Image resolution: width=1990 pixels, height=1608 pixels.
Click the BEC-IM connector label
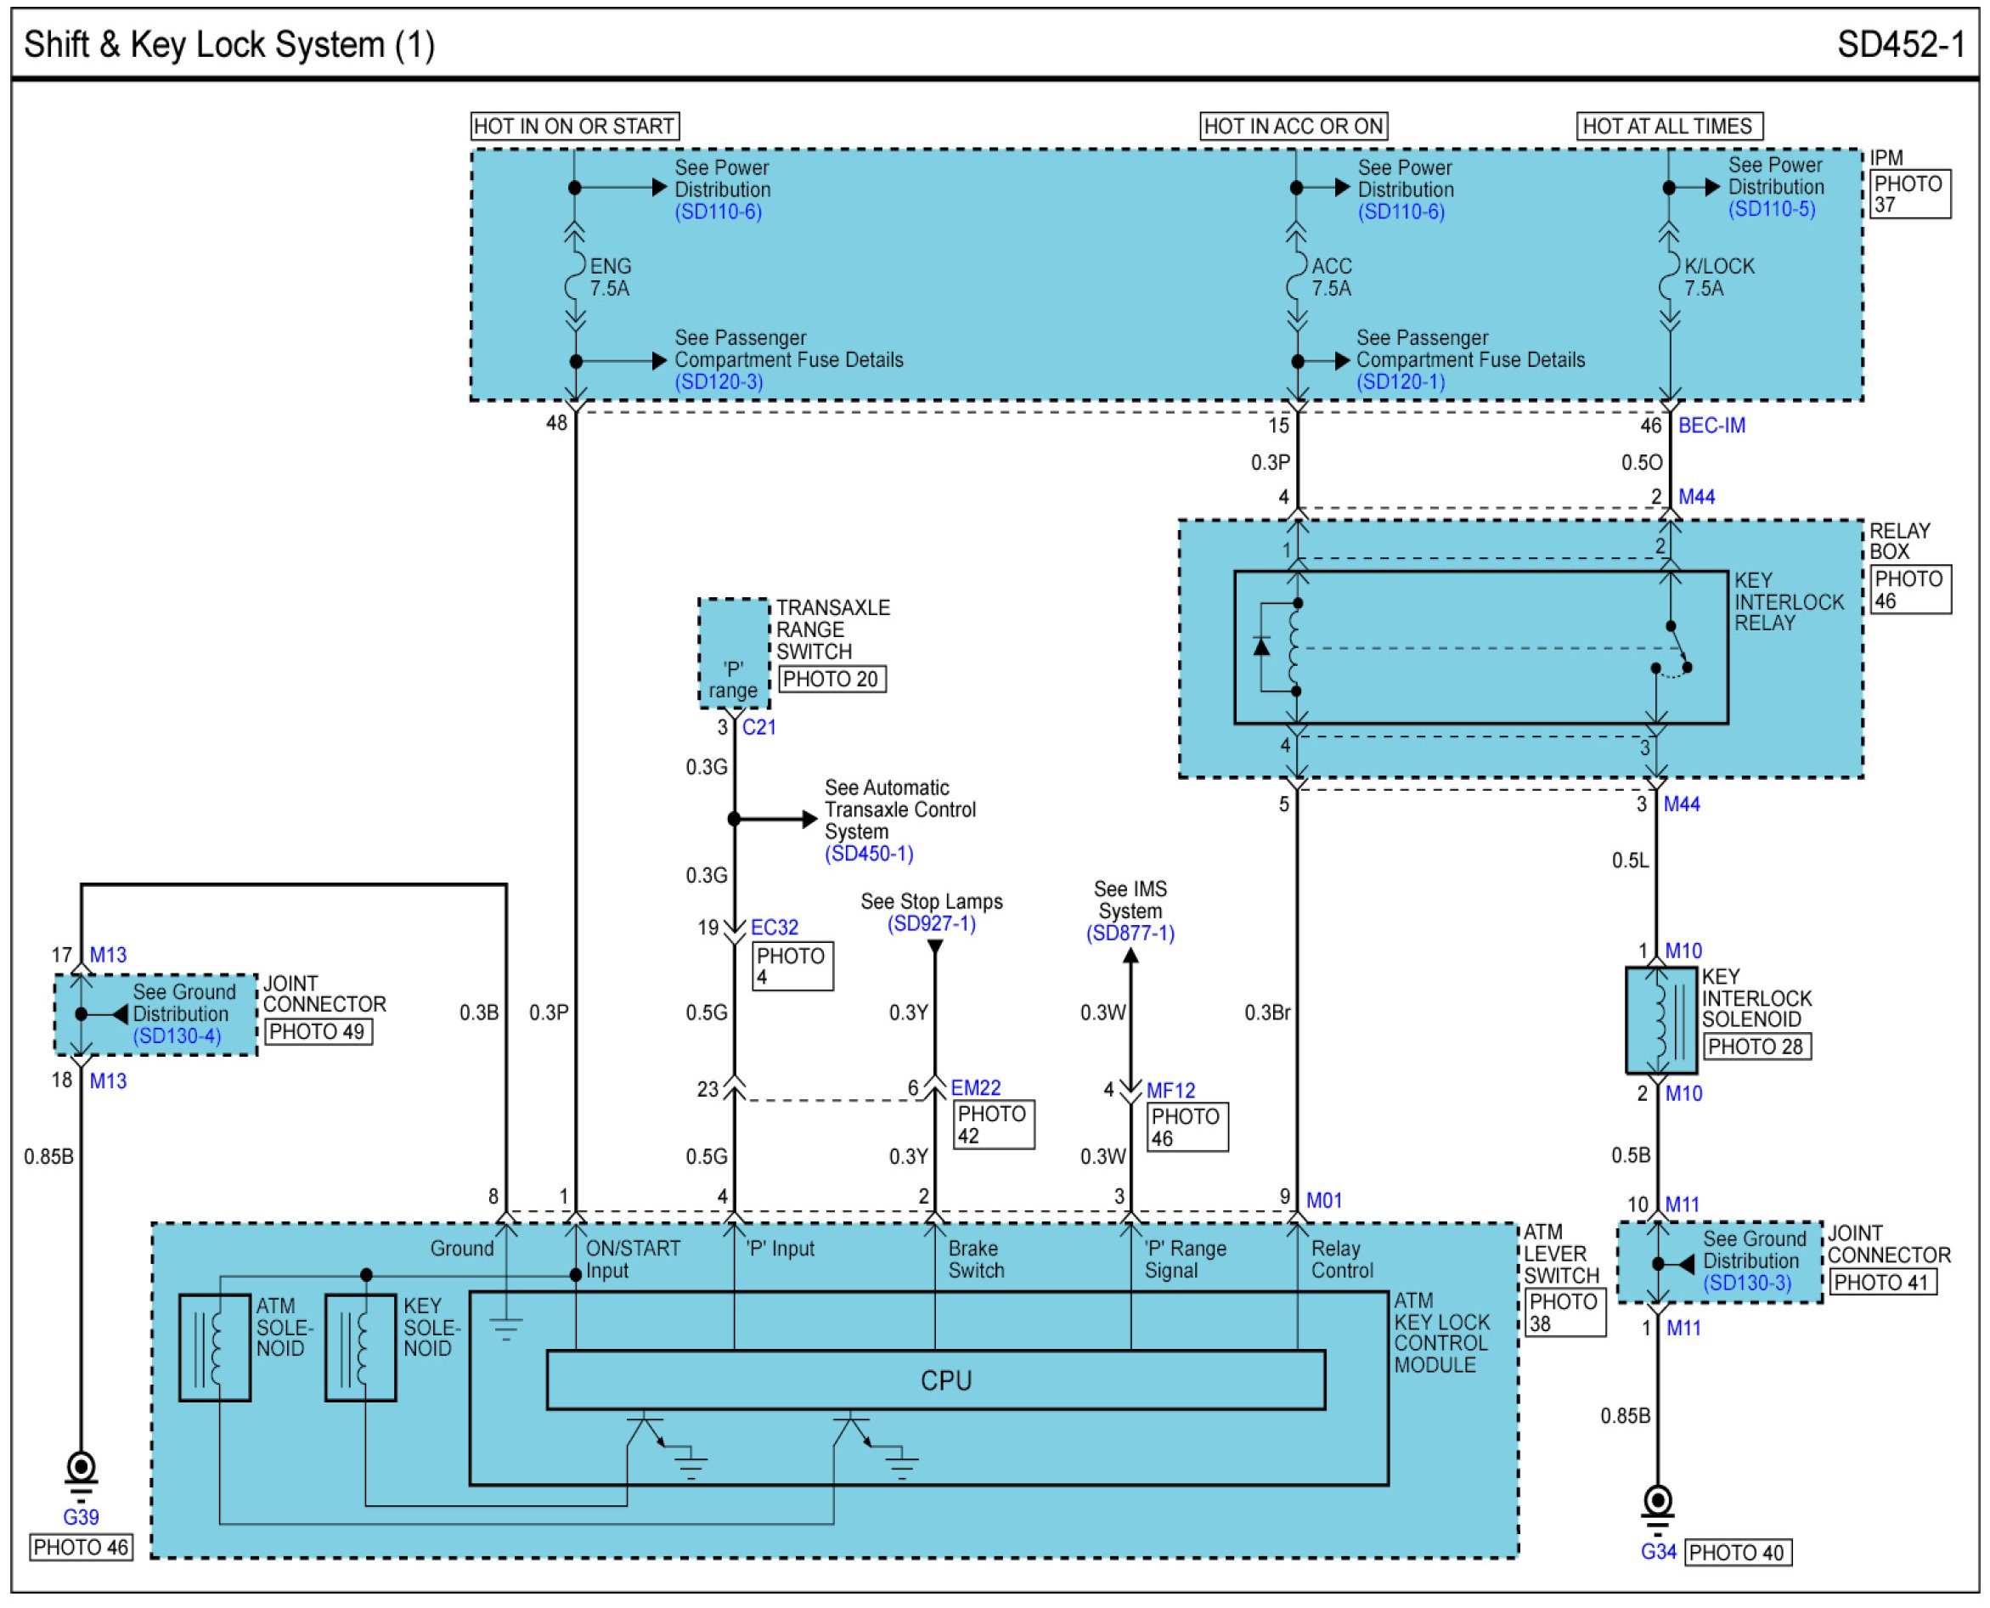pos(1711,426)
